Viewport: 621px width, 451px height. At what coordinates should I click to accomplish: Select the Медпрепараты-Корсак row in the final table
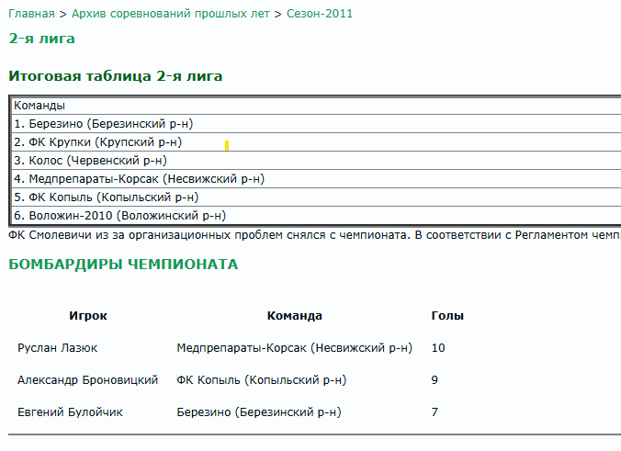(x=138, y=179)
